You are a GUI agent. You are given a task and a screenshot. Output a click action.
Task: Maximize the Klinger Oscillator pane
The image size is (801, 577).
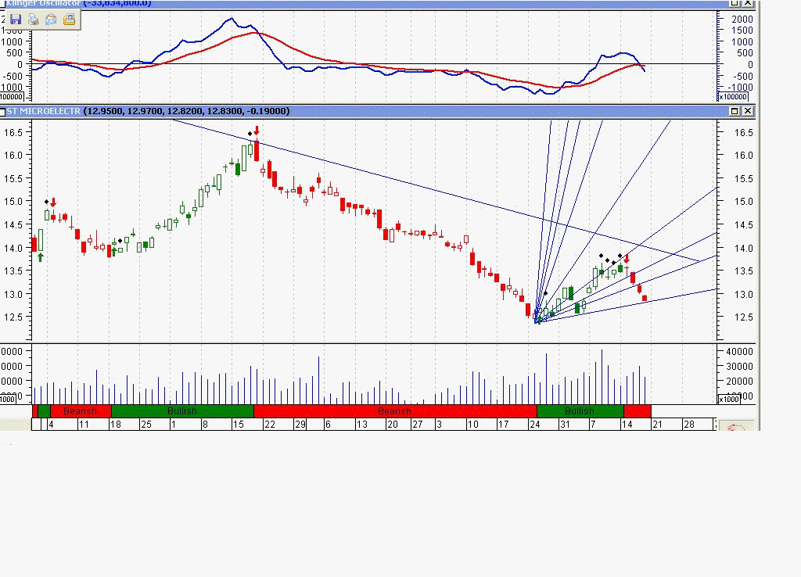coord(735,4)
